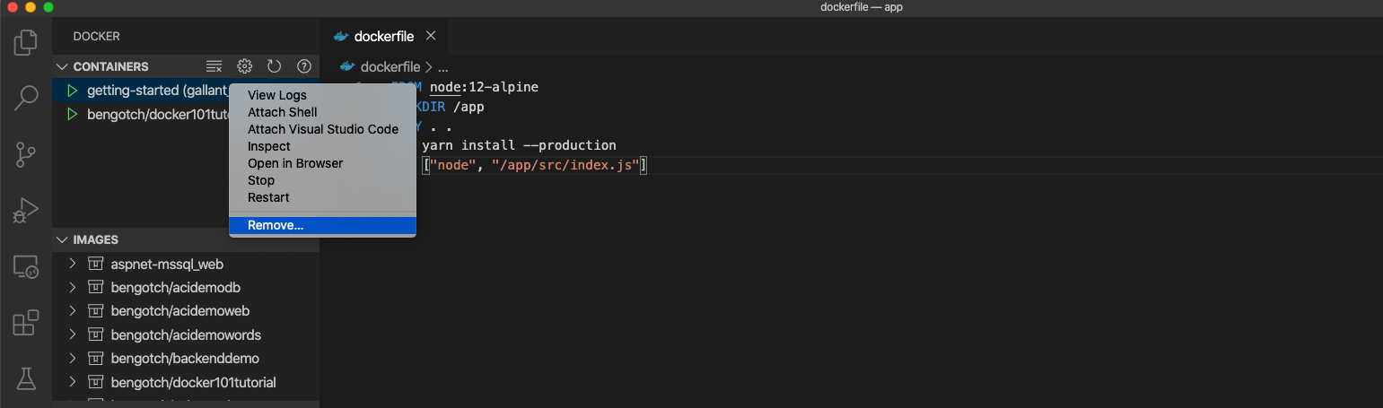
Task: Click the yarn install --production code line
Action: pyautogui.click(x=519, y=144)
